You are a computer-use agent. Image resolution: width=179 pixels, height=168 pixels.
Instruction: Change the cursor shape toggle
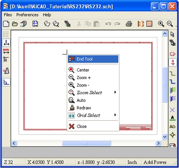6,59
